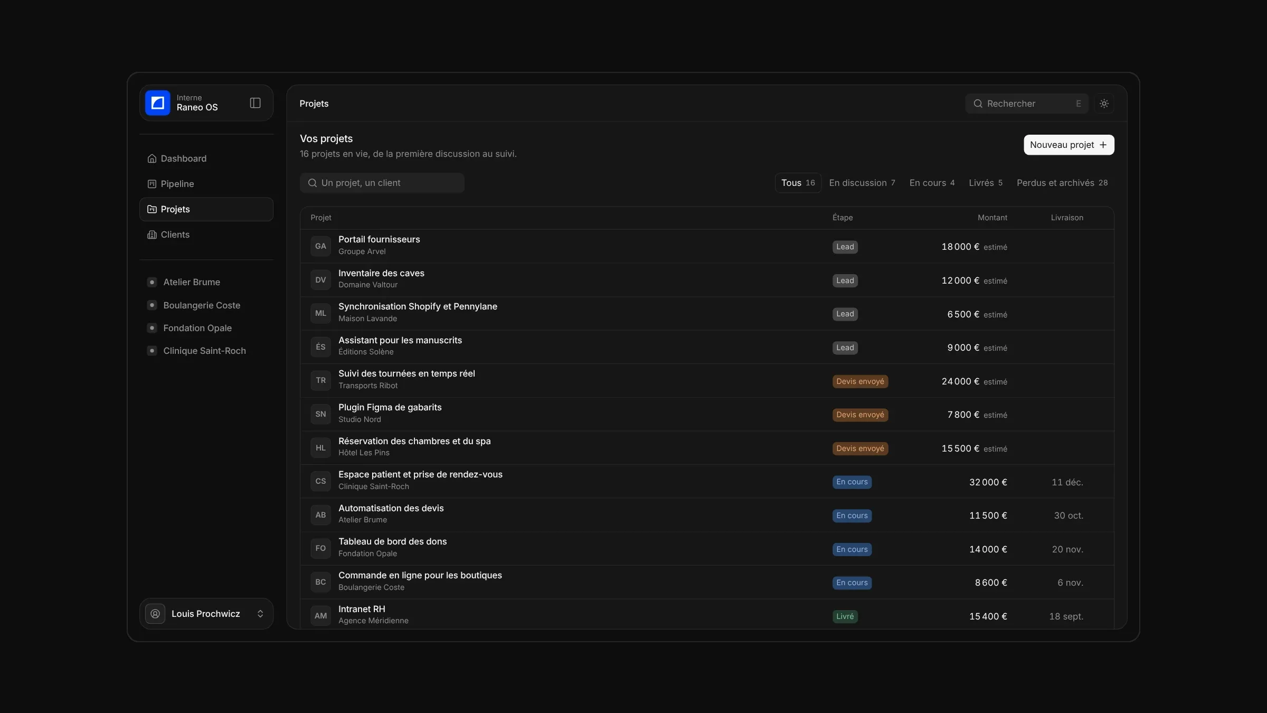Click the Louis Prochwicz avatar icon
Viewport: 1267px width, 713px height.
[155, 614]
